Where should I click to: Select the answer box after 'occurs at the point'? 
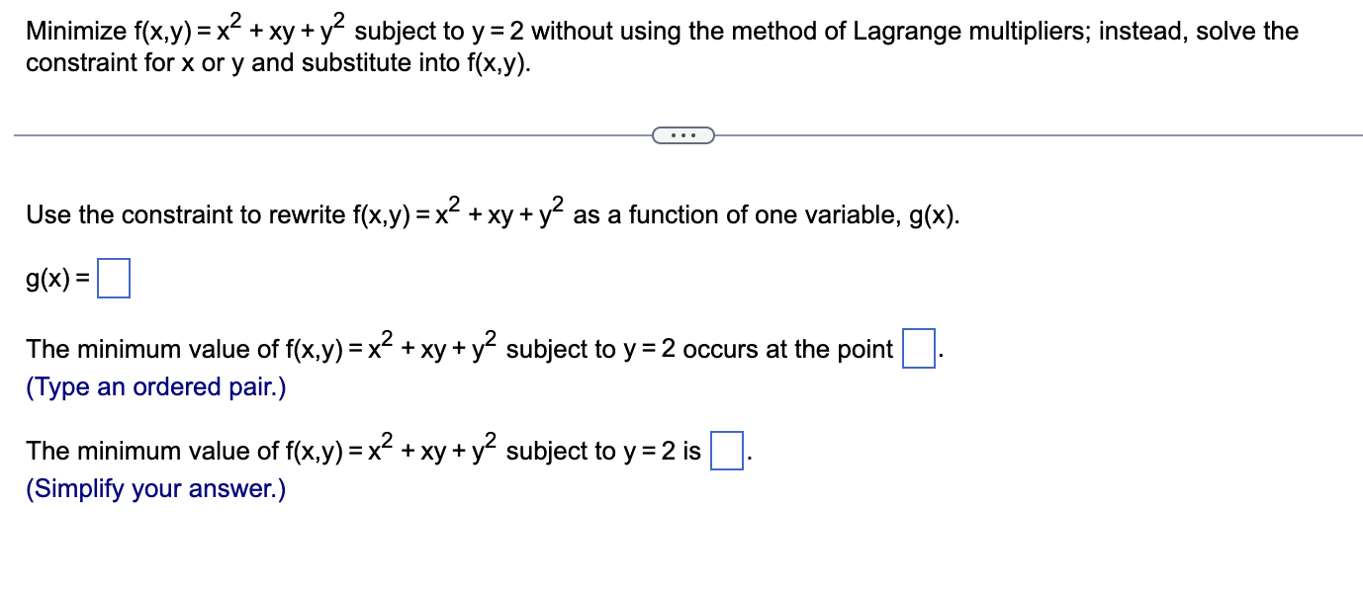(x=918, y=350)
